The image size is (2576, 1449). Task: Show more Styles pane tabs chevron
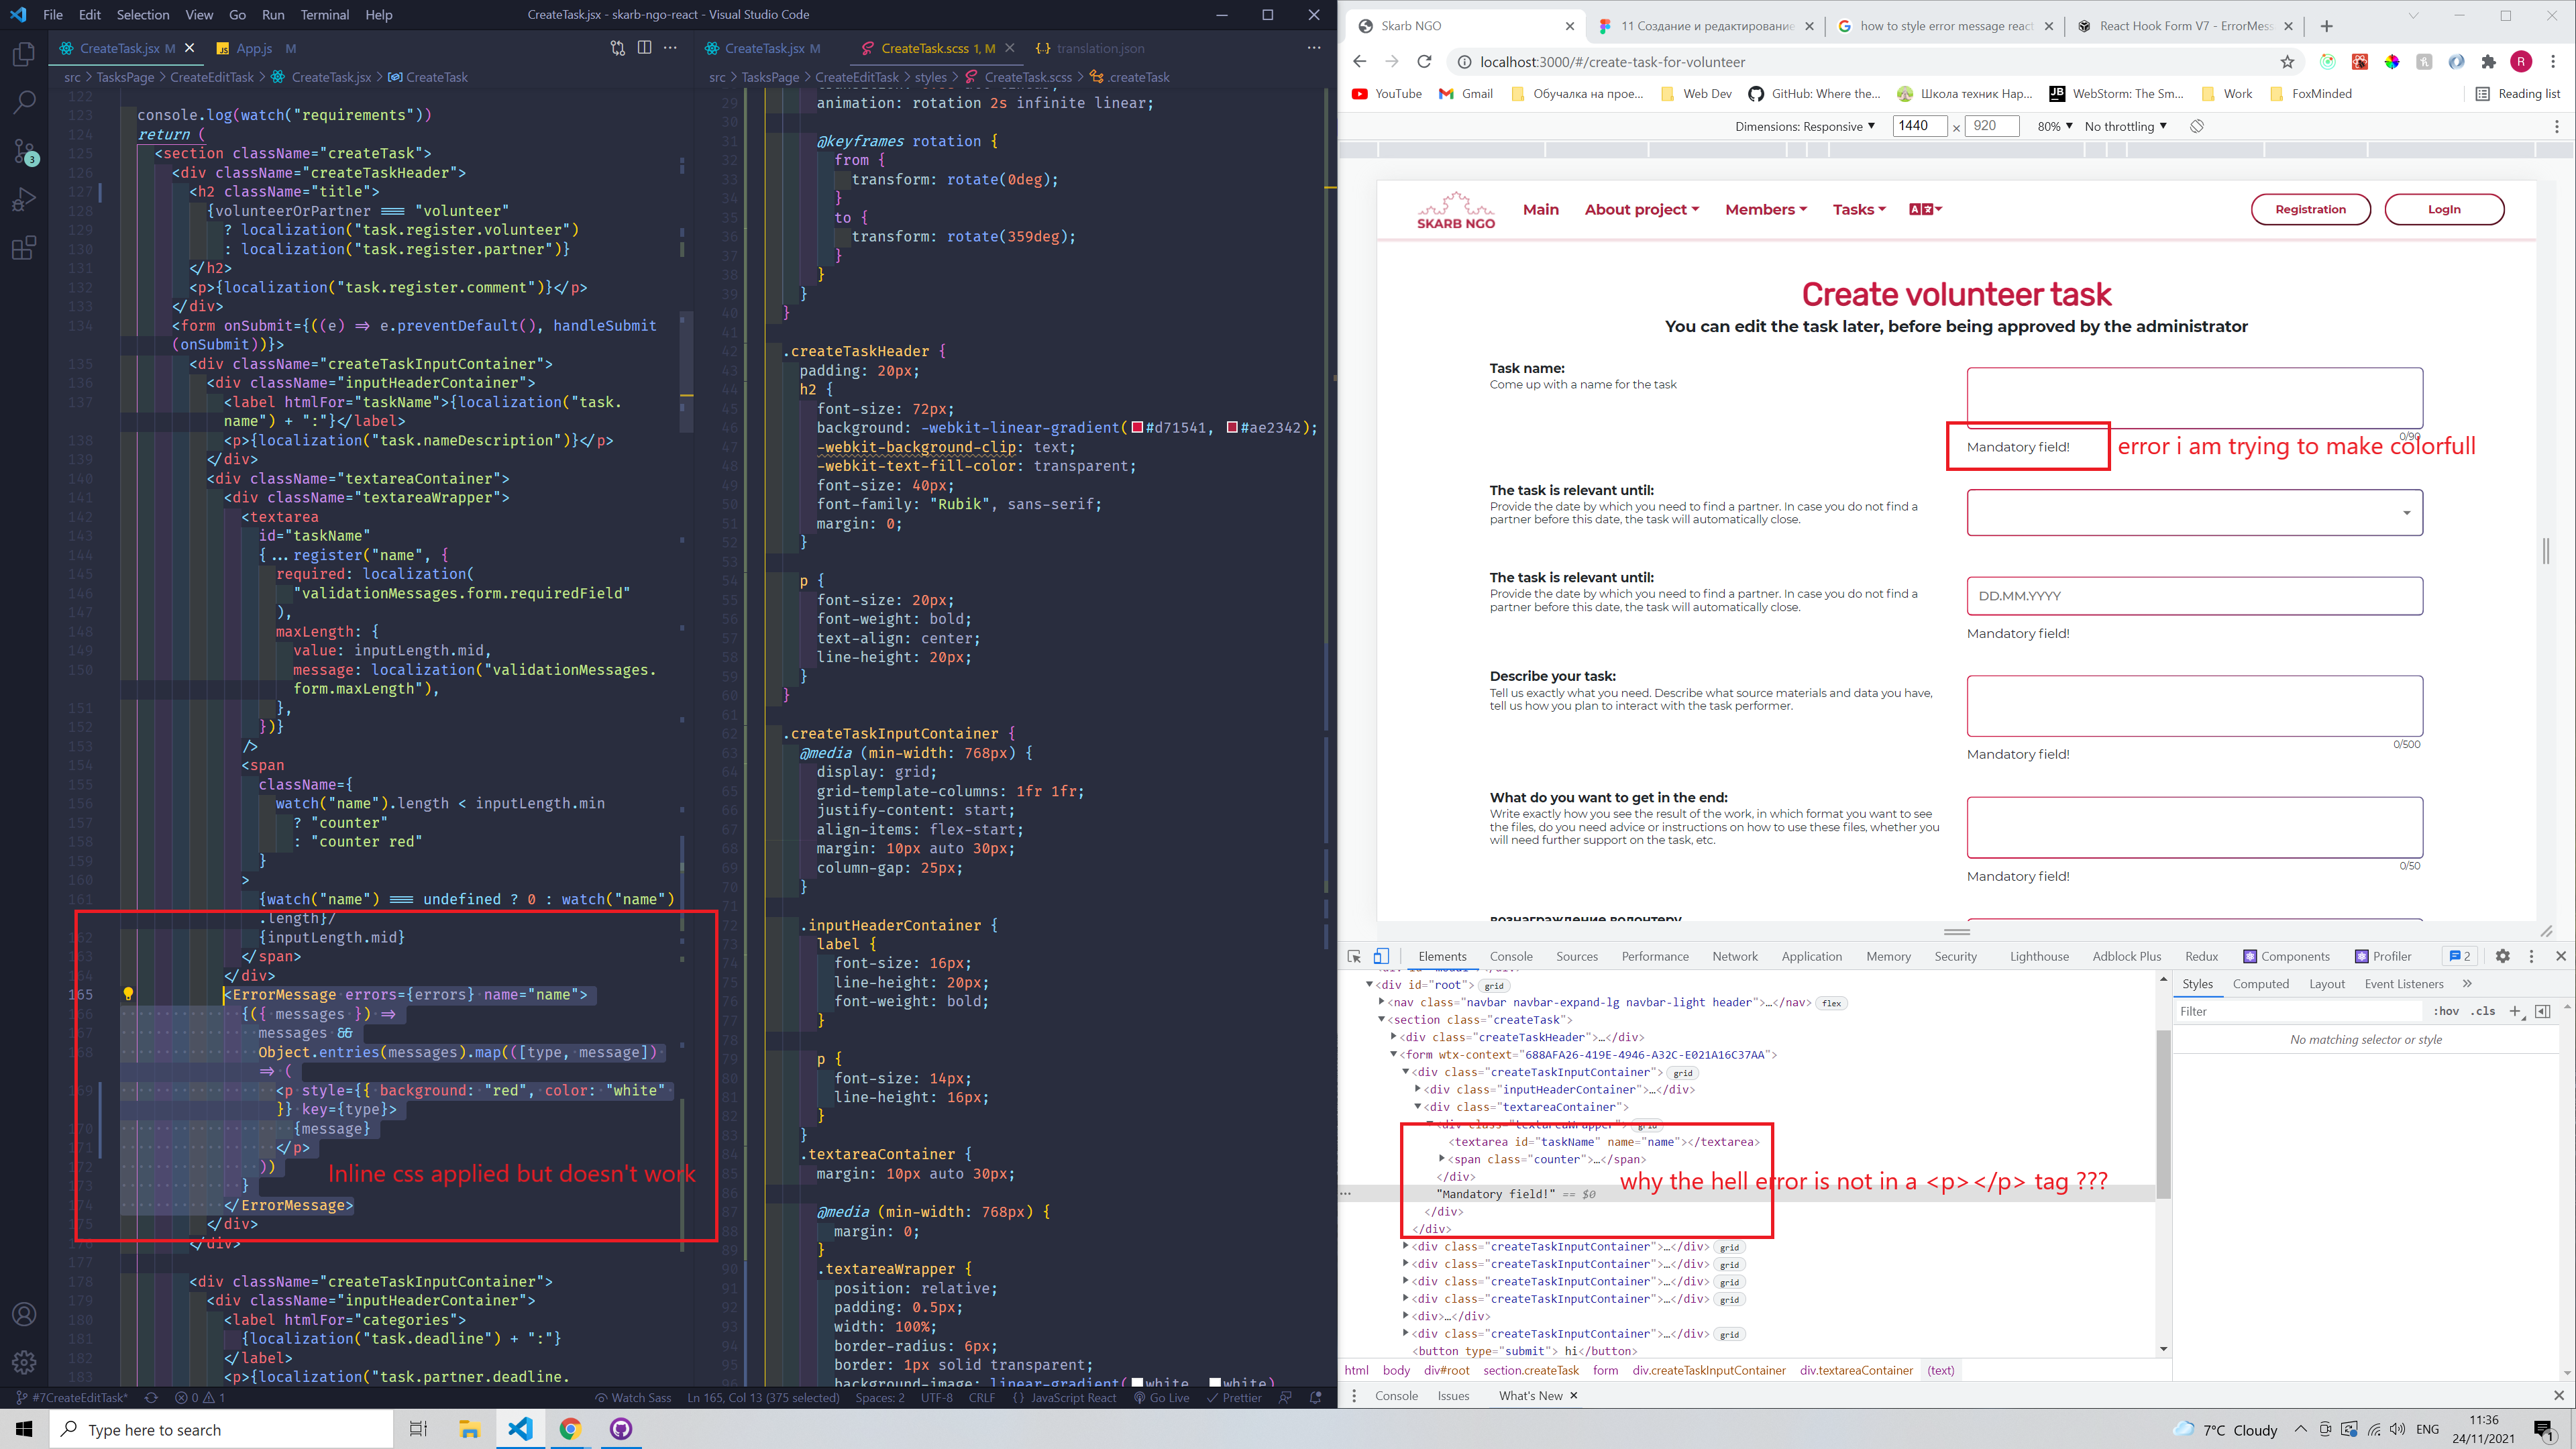click(2467, 984)
